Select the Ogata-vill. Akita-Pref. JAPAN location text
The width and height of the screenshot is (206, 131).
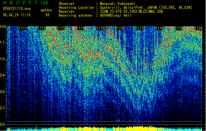click(146, 8)
